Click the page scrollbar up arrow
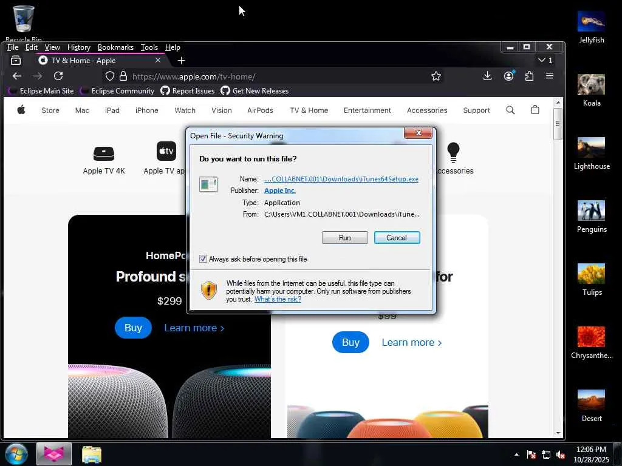The width and height of the screenshot is (622, 466). pos(558,103)
